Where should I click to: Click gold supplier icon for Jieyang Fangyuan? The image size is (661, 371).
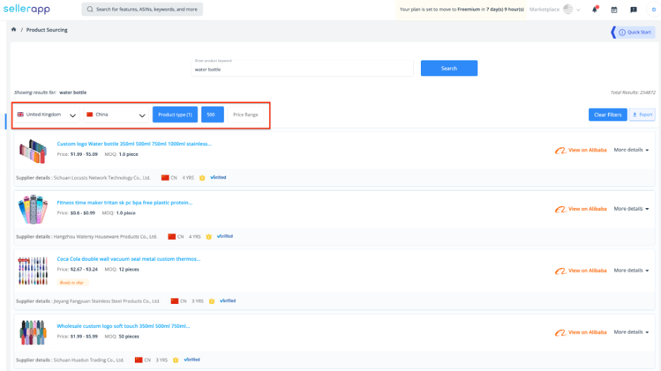click(x=212, y=301)
